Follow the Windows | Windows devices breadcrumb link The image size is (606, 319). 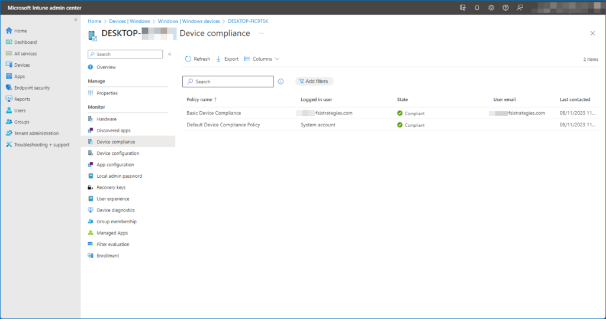(189, 21)
